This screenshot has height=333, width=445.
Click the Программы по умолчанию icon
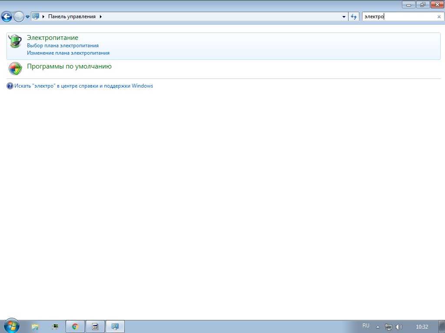15,69
